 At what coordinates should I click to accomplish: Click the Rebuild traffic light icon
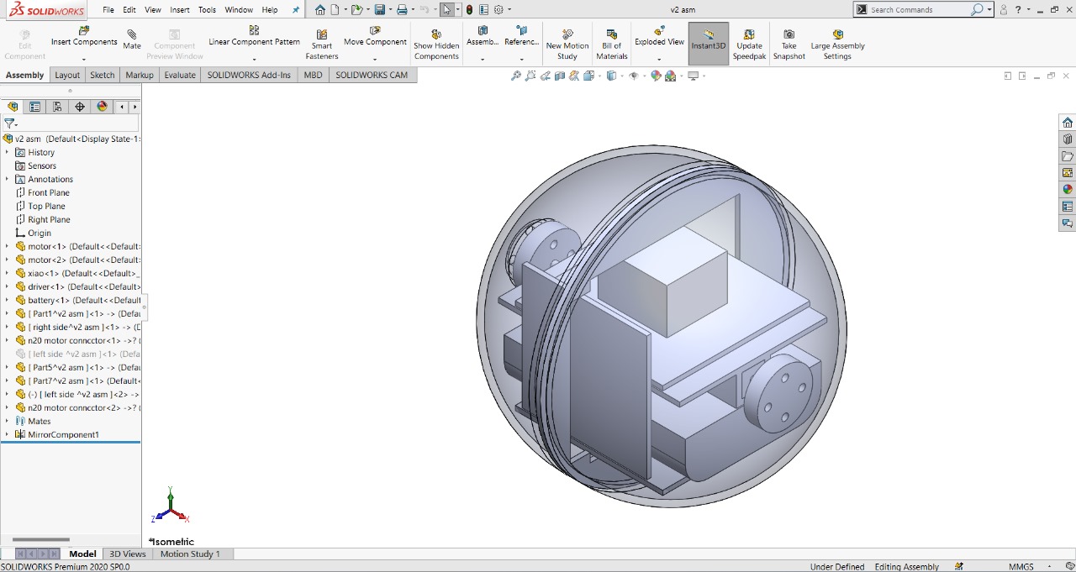click(x=469, y=10)
